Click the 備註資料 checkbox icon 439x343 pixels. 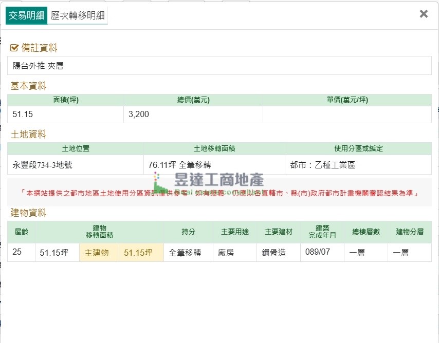[14, 48]
